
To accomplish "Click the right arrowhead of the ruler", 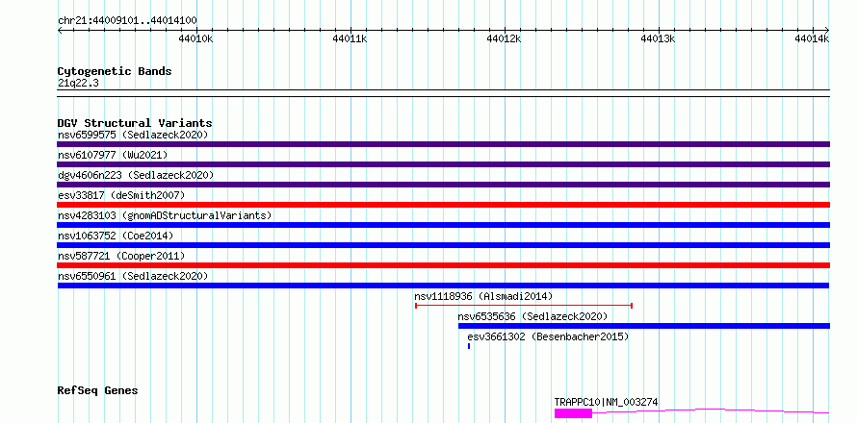I will 827,30.
